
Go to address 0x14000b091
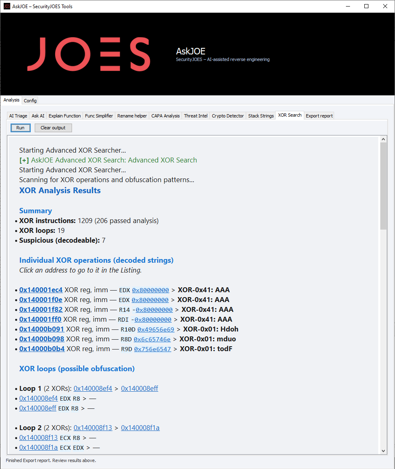[42, 329]
